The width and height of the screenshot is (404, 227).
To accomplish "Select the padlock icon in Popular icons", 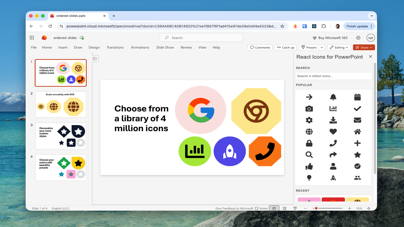I will pos(309,143).
